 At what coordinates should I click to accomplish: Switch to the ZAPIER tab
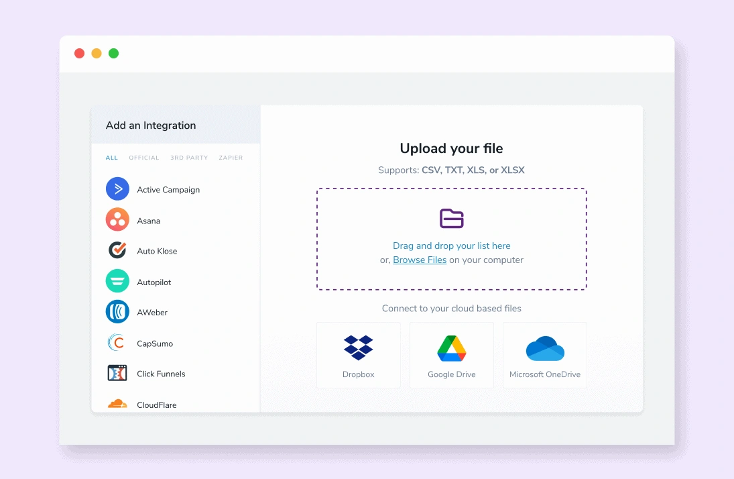coord(231,158)
